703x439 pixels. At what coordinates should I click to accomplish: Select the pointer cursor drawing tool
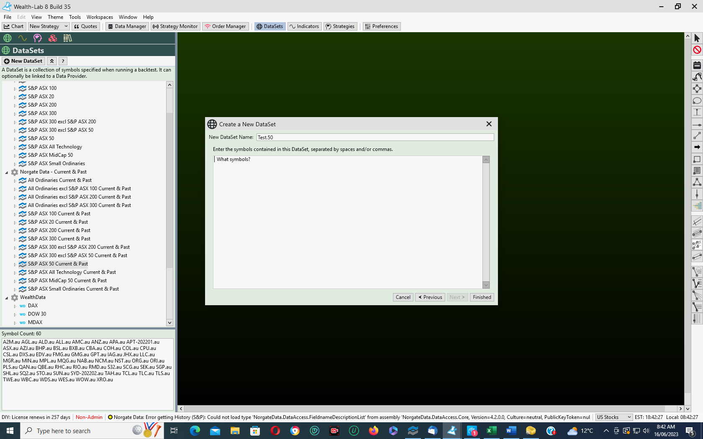coord(697,38)
